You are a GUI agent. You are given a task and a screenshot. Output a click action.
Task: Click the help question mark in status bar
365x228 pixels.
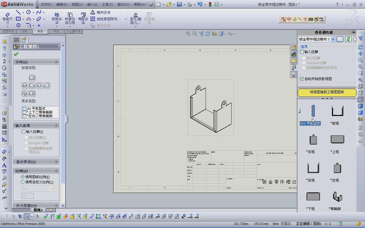point(340,224)
